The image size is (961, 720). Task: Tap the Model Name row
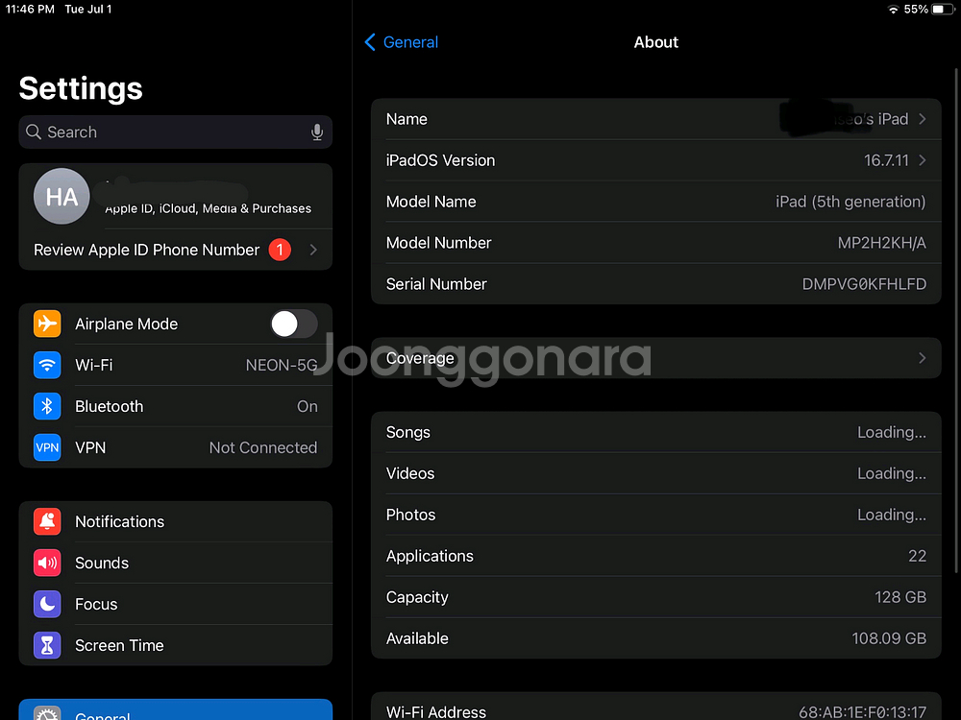[x=656, y=202]
